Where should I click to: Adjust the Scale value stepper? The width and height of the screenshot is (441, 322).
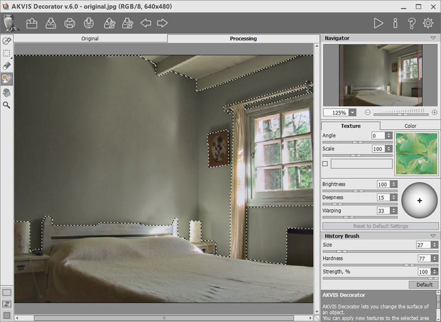(389, 149)
